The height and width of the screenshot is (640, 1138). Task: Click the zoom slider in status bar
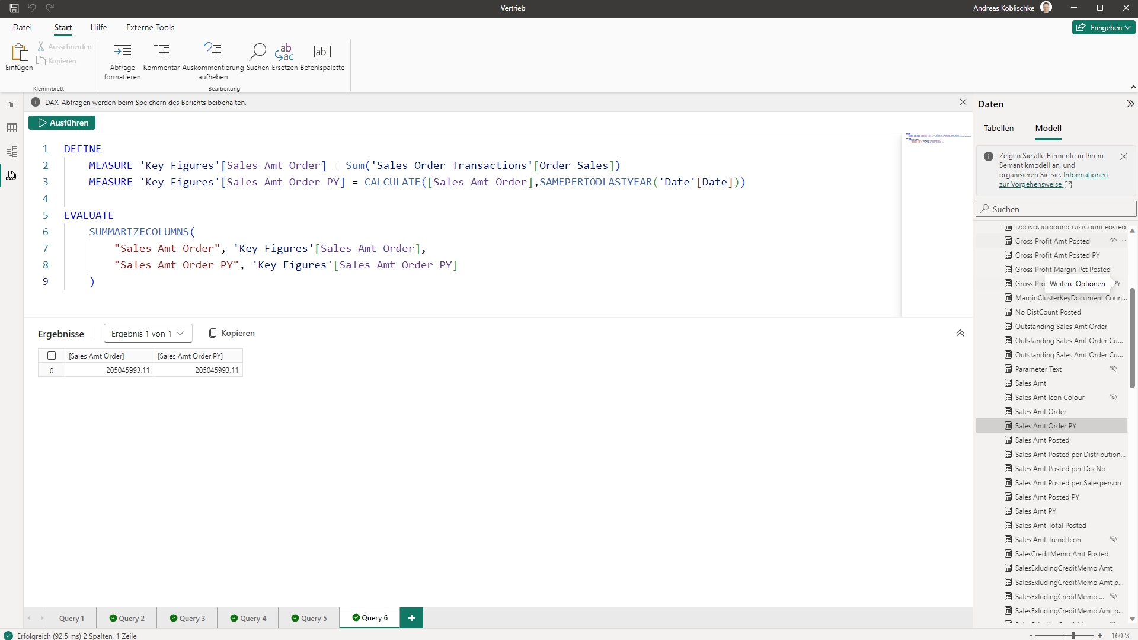pos(1073,635)
